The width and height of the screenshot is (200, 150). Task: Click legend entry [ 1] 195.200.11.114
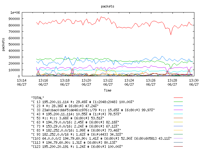(82, 102)
